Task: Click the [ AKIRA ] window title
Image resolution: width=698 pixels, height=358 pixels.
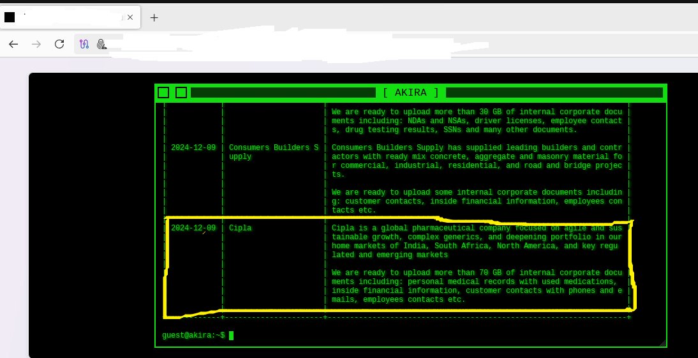Action: 411,93
